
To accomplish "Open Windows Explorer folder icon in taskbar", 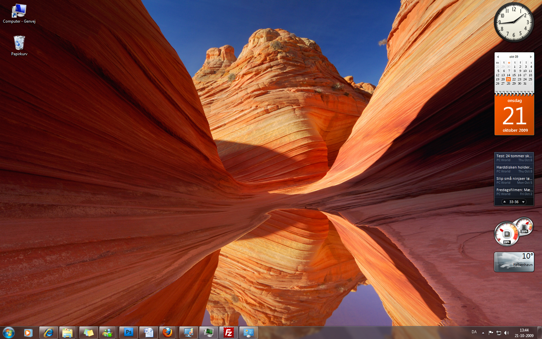I will [x=67, y=333].
